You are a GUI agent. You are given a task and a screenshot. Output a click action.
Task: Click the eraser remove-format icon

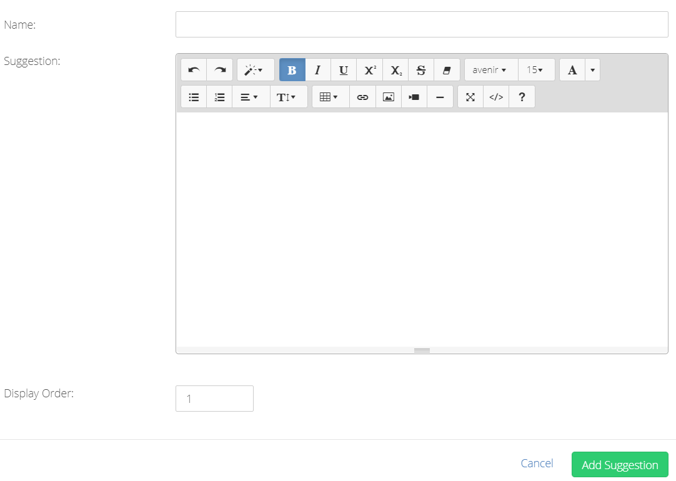(x=447, y=70)
